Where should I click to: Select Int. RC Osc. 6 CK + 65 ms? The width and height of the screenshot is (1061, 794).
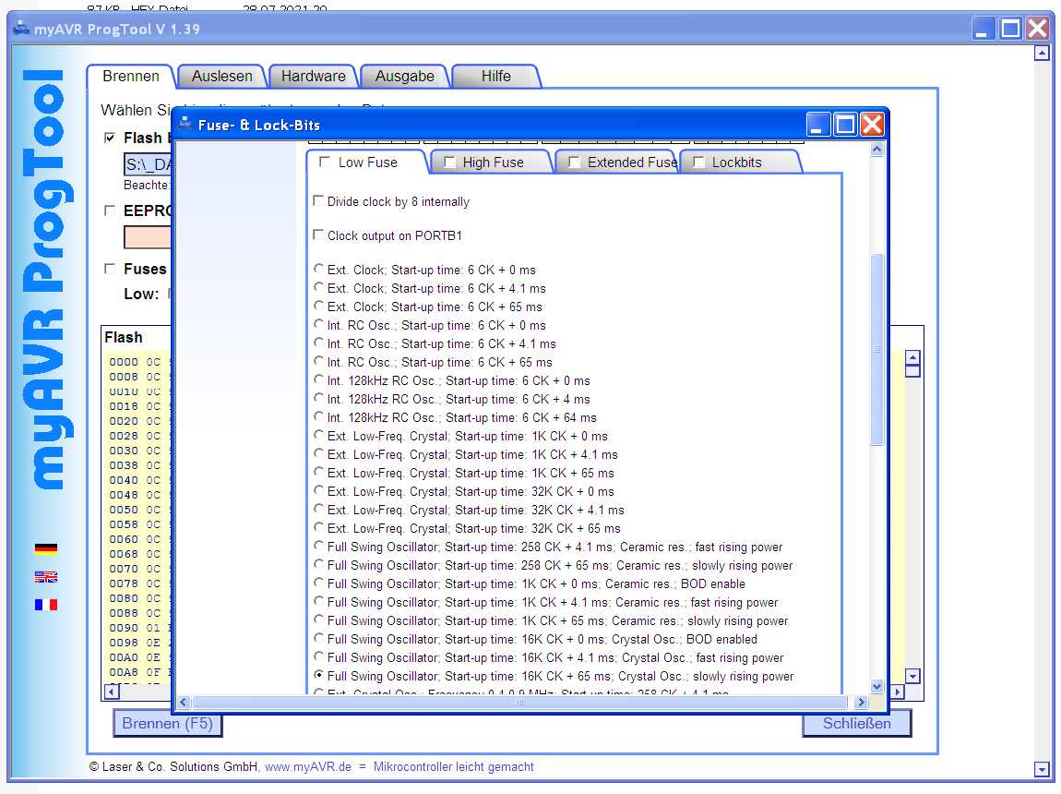[319, 362]
